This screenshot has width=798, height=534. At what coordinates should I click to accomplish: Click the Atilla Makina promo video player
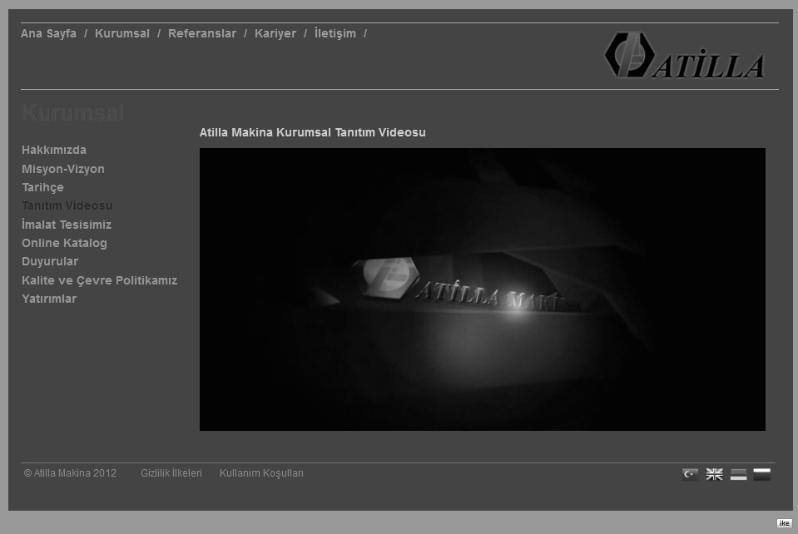tap(483, 289)
